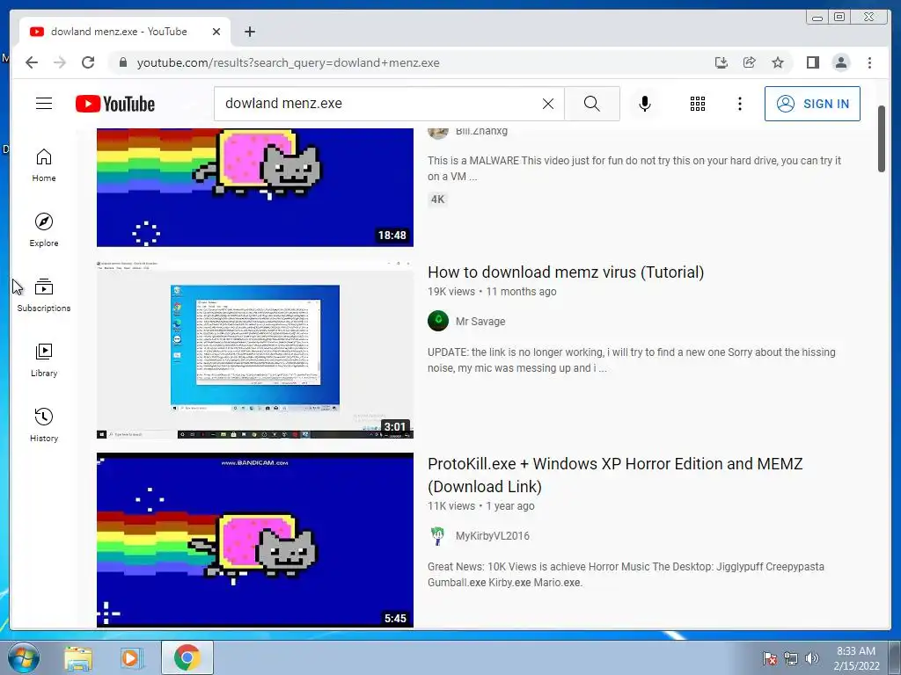Click the page vertical scrollbar thumb
901x675 pixels.
tap(882, 139)
